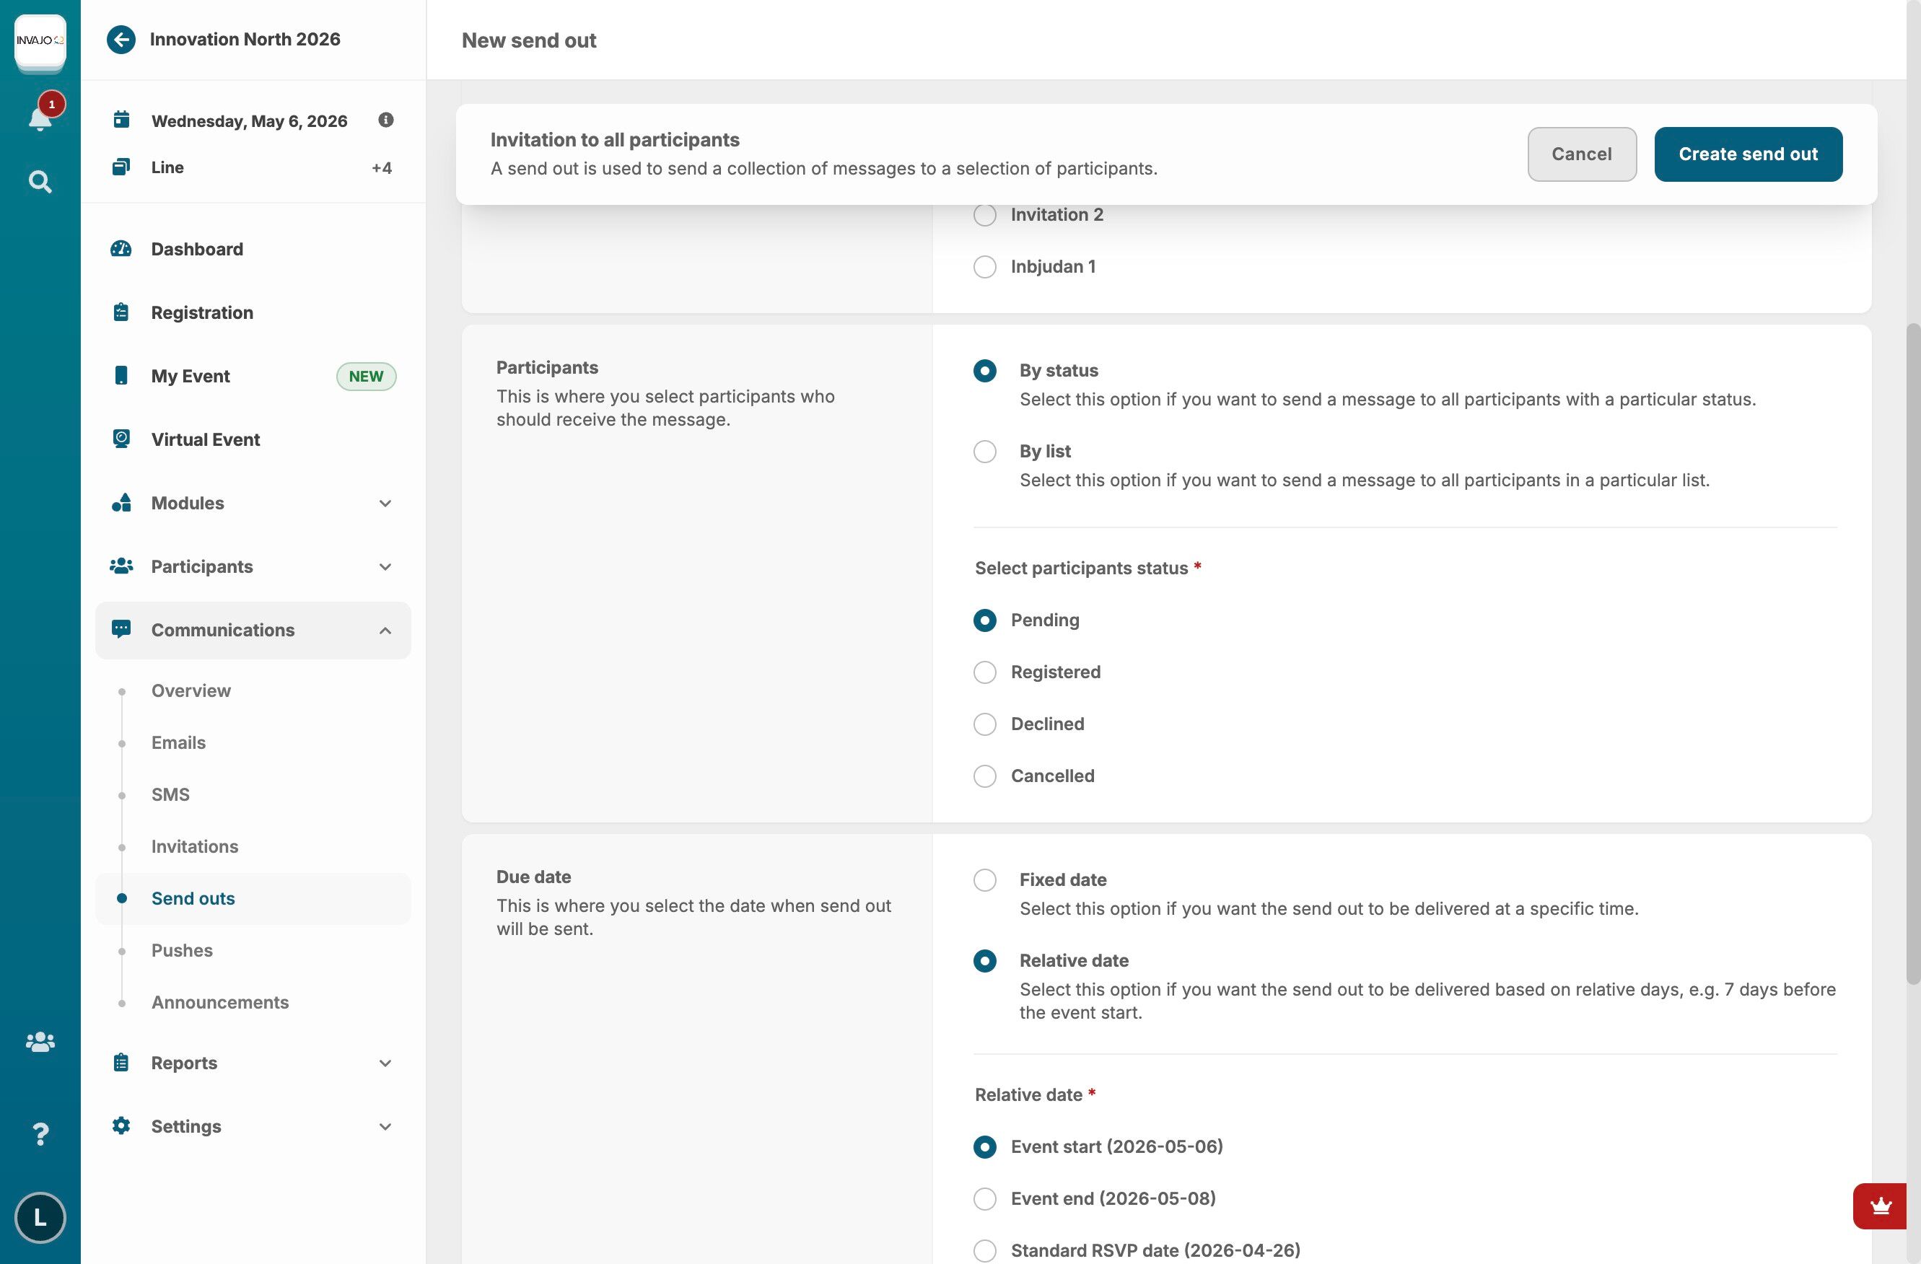Screen dimensions: 1921x1264
Task: Select the By list radio option
Action: (x=985, y=451)
